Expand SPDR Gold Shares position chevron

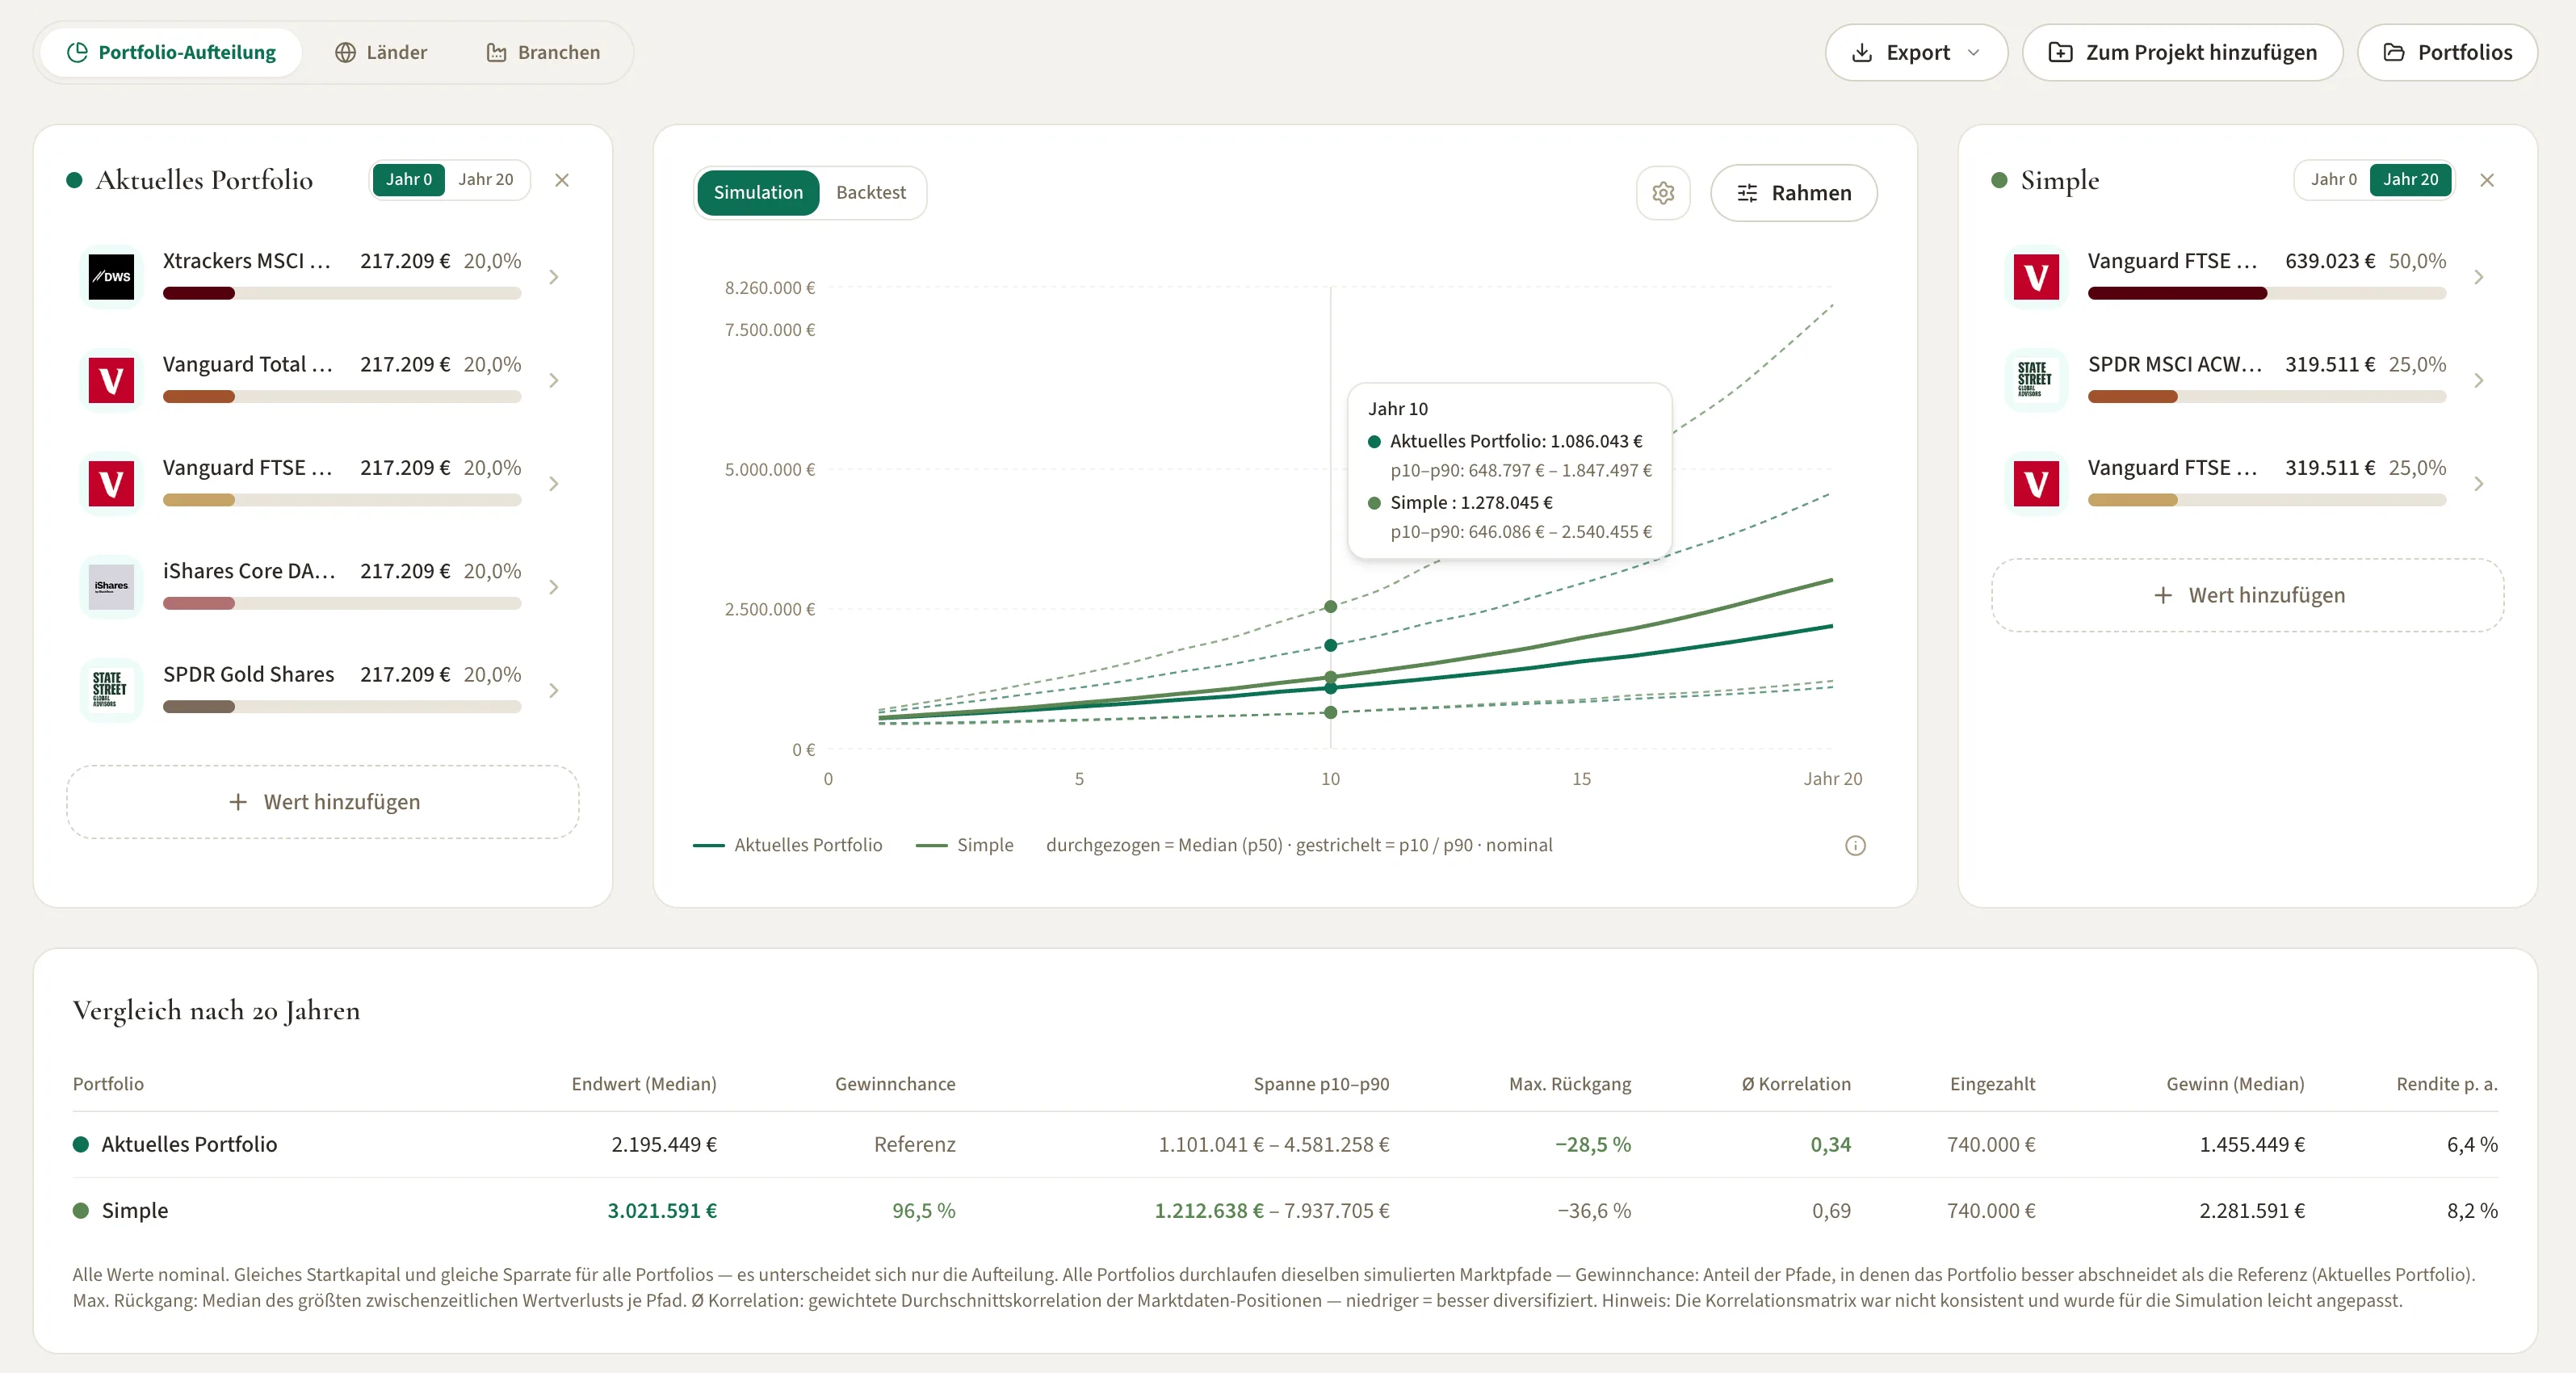point(554,690)
